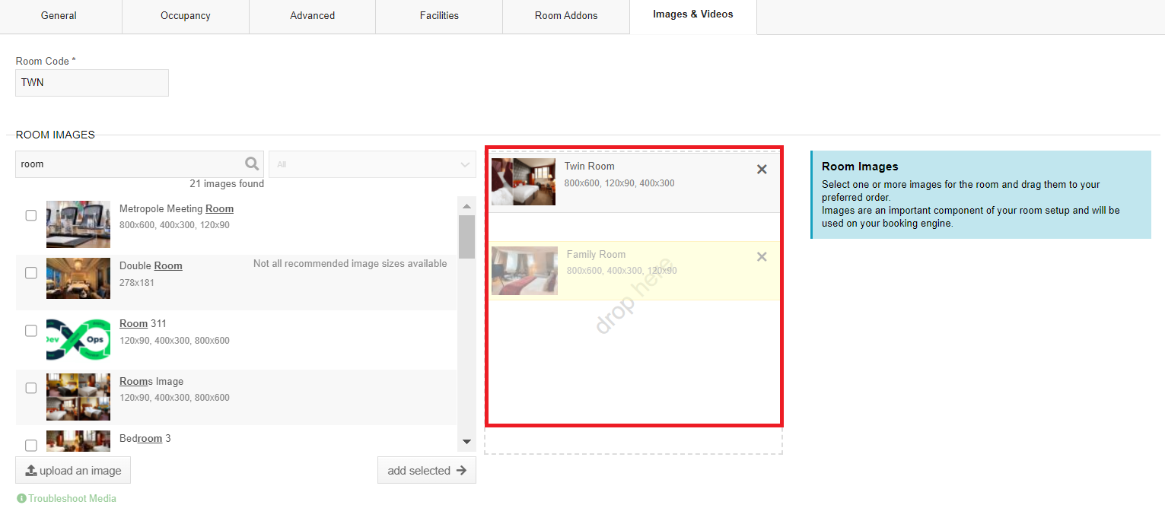
Task: Click the Double Room title
Action: (151, 265)
